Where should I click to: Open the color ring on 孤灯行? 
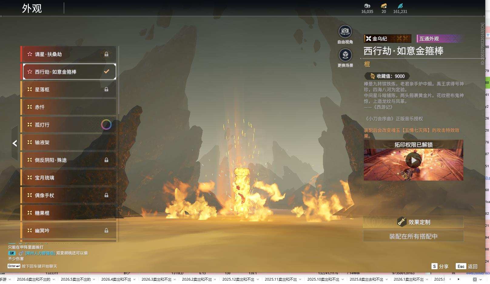tap(106, 125)
